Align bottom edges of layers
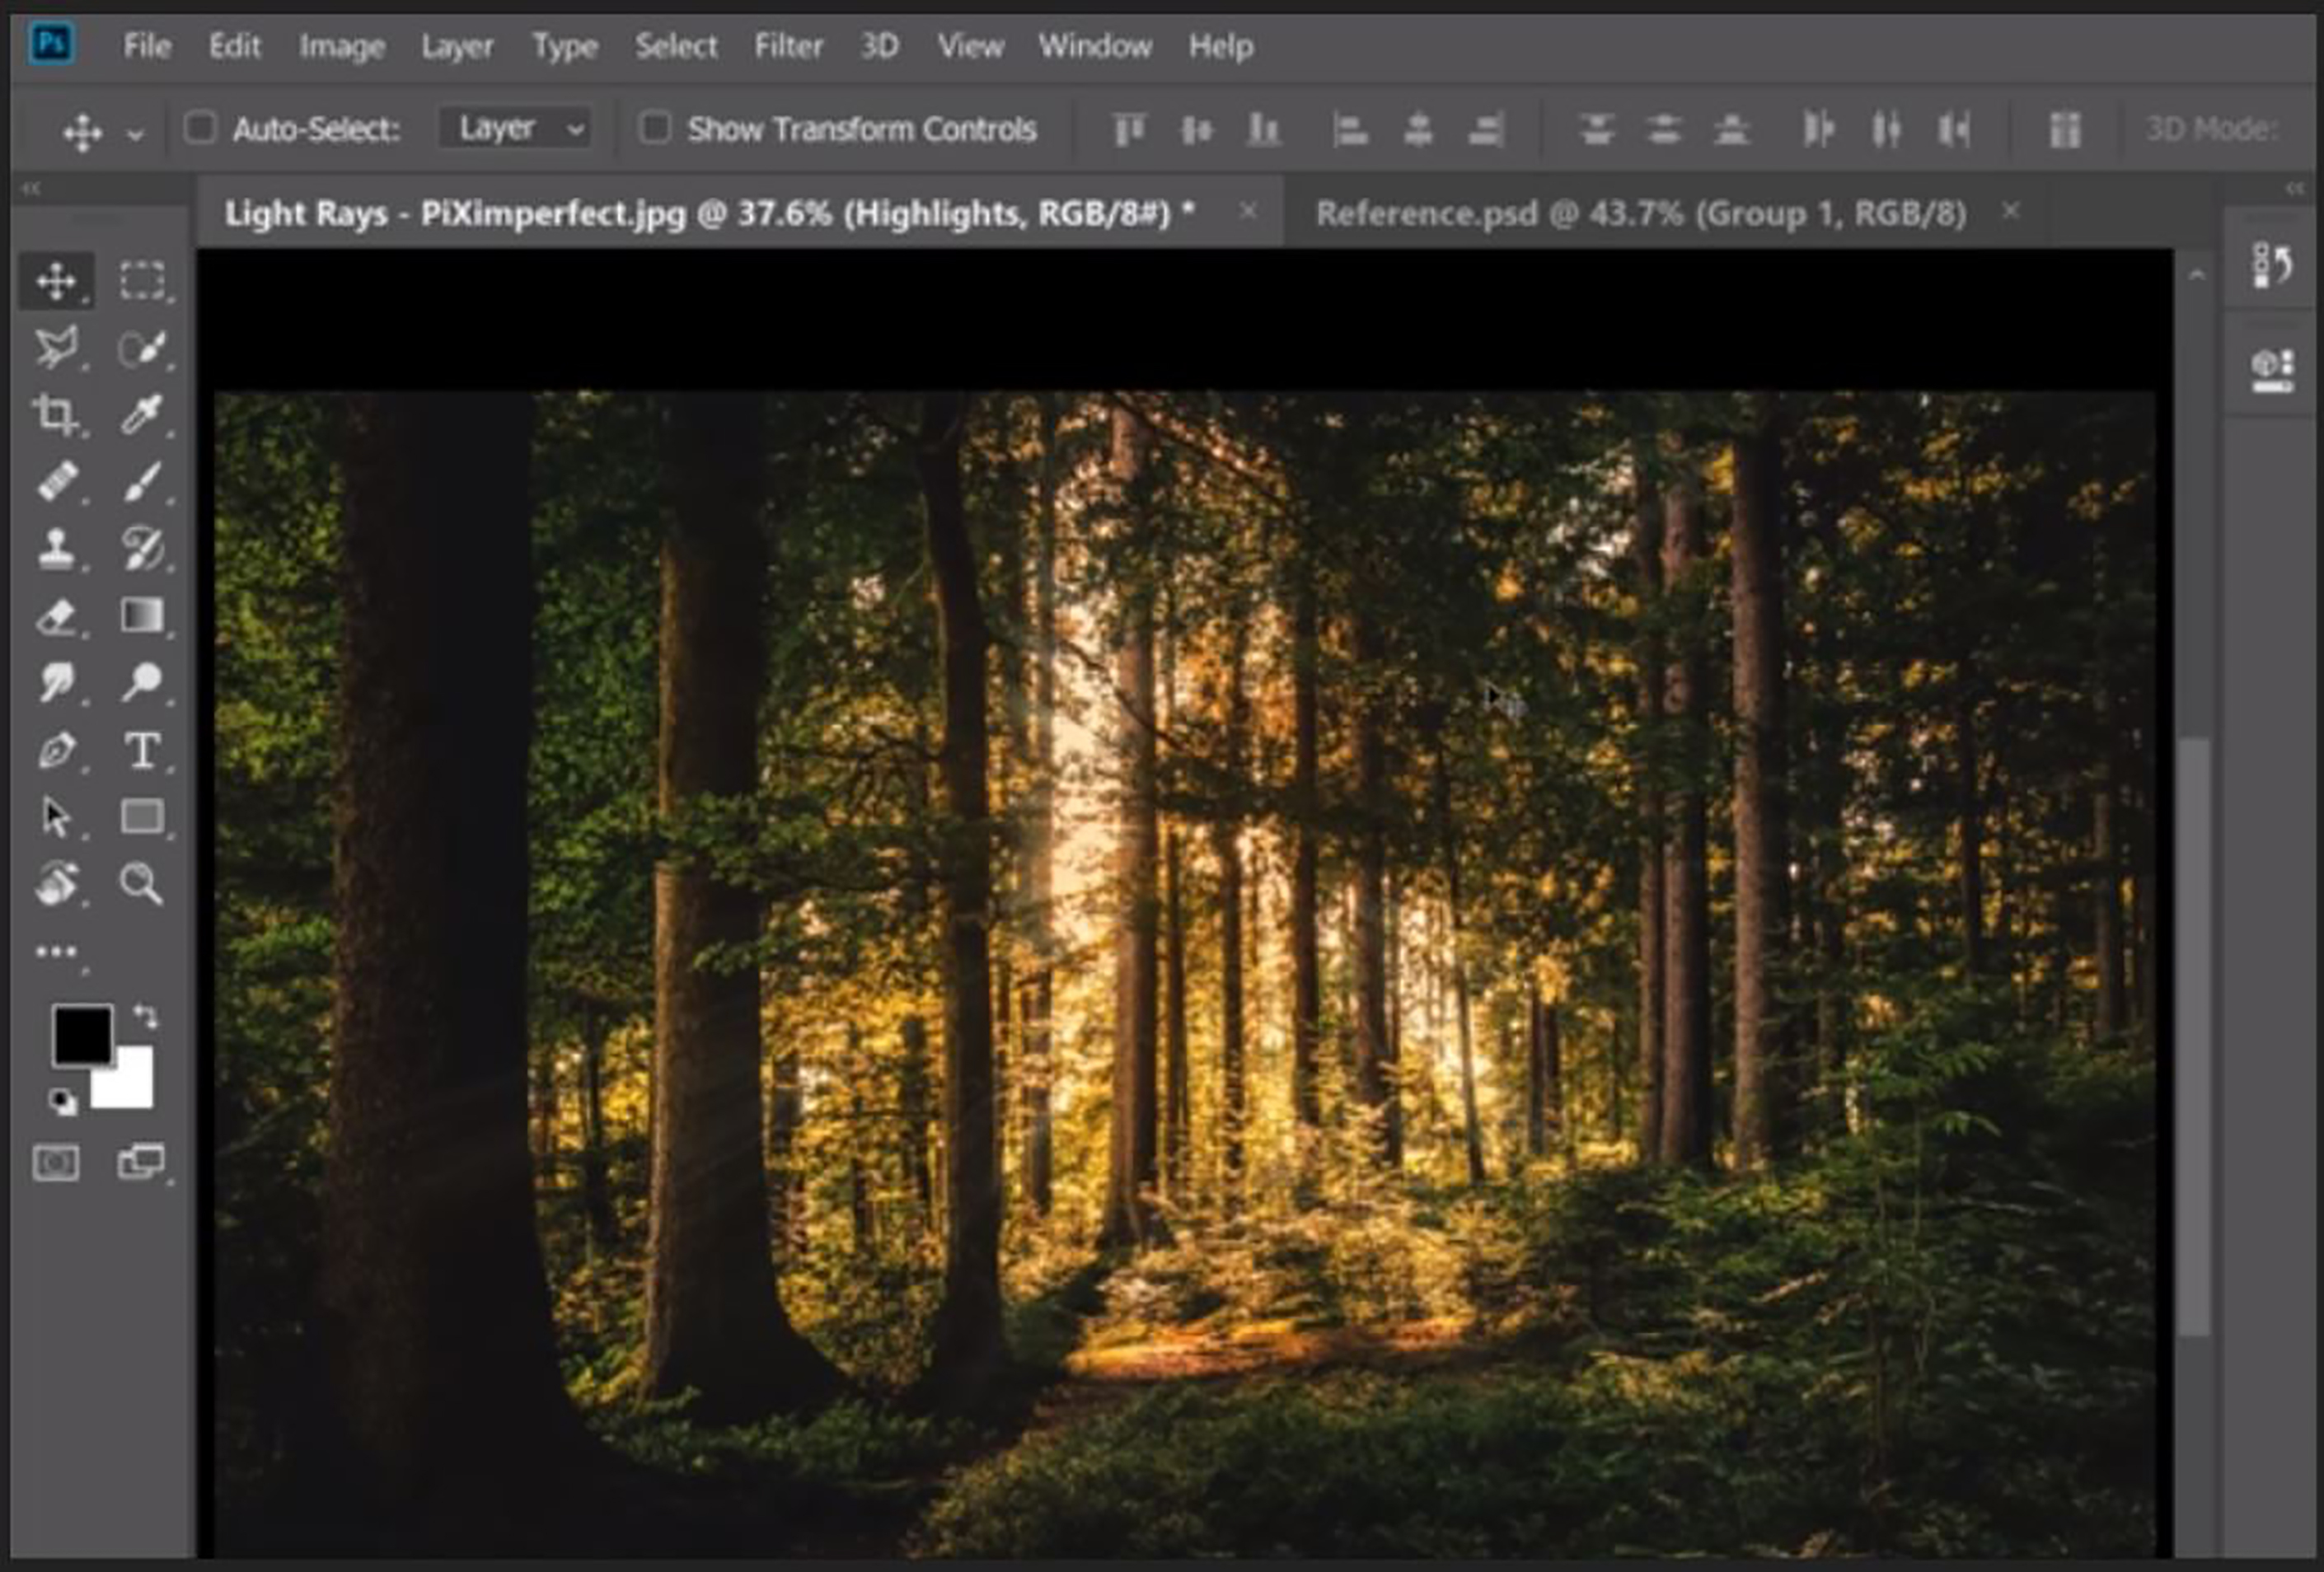This screenshot has height=1572, width=2324. click(1263, 129)
